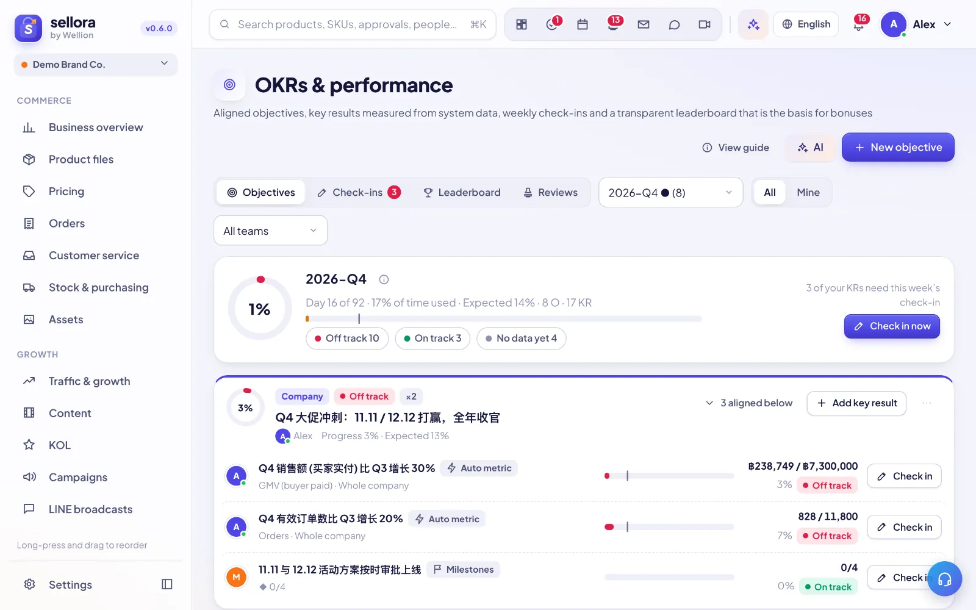The image size is (976, 610).
Task: Open the chat bubble icon
Action: click(x=674, y=24)
